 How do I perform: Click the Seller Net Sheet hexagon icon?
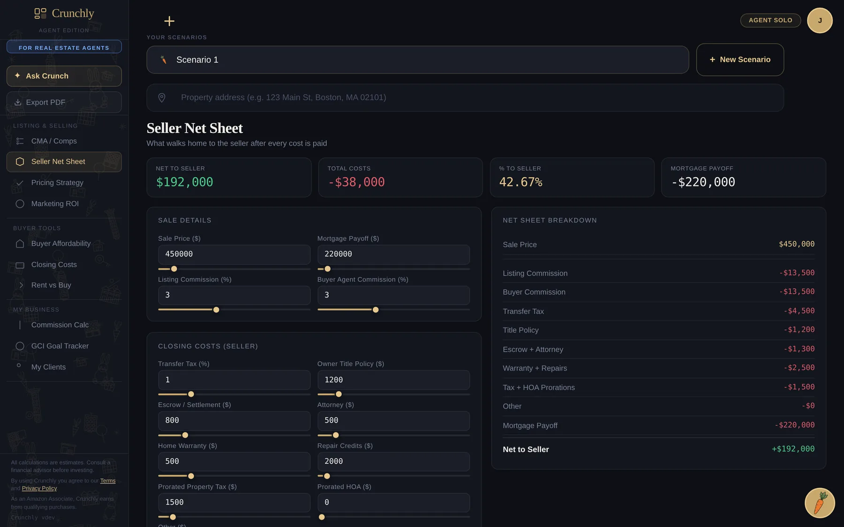point(20,162)
